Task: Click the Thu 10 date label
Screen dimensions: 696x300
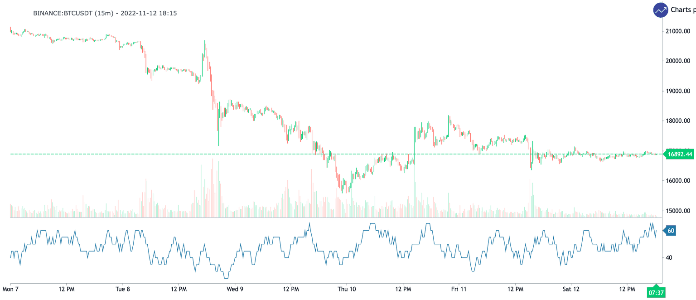Action: (x=347, y=289)
